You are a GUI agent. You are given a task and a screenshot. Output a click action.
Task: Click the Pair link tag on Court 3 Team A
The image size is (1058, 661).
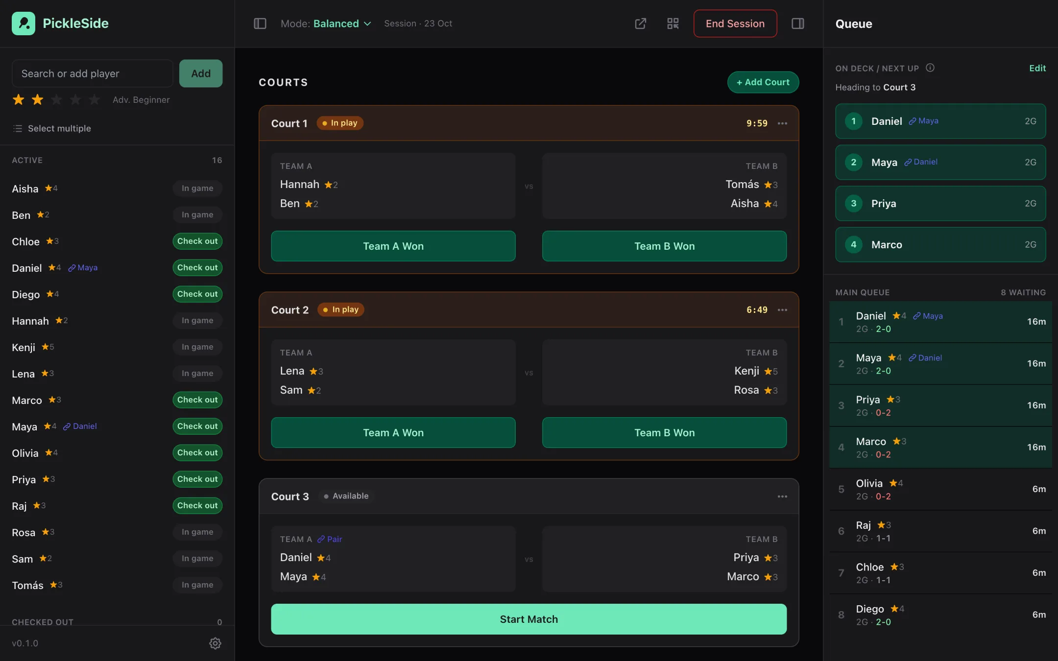330,539
